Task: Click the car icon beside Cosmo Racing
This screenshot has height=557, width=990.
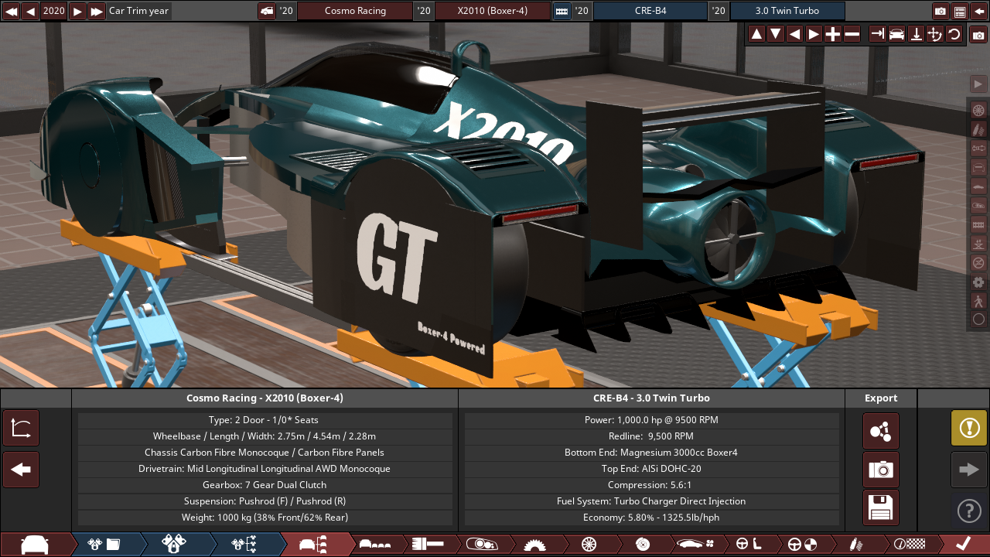Action: tap(267, 11)
